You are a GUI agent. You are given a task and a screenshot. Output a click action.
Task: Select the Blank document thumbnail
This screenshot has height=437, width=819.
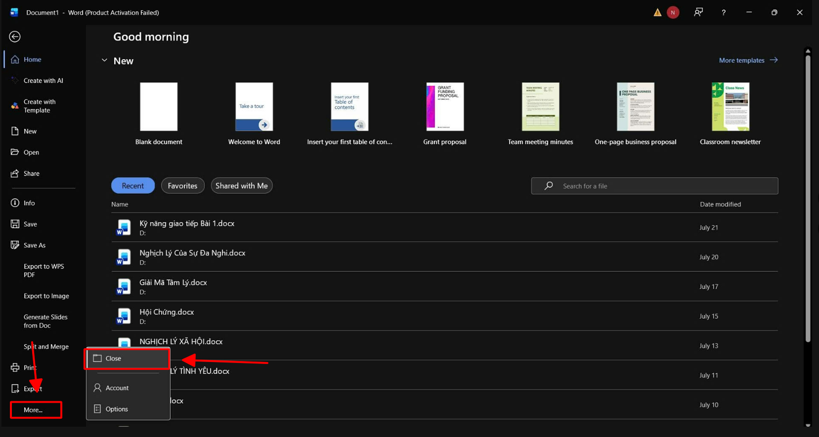pos(159,107)
